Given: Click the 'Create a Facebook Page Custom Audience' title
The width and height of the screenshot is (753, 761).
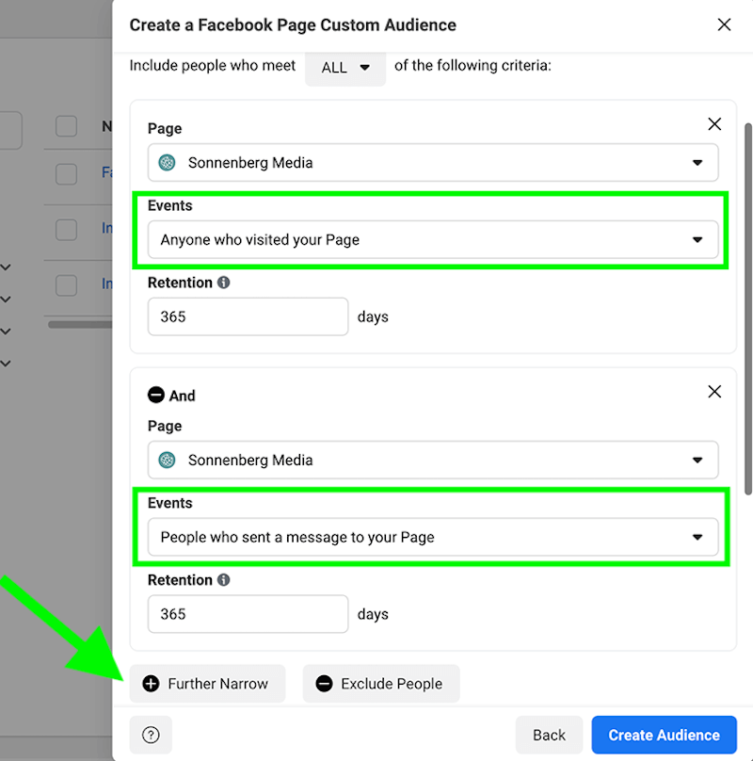Looking at the screenshot, I should click(x=293, y=24).
